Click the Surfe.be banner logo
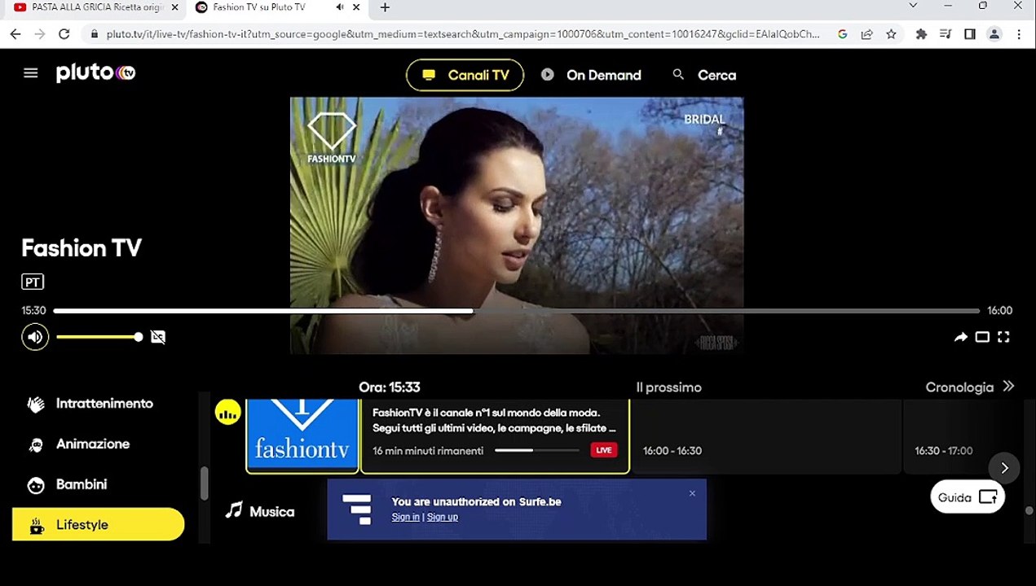Image resolution: width=1036 pixels, height=586 pixels. [356, 509]
